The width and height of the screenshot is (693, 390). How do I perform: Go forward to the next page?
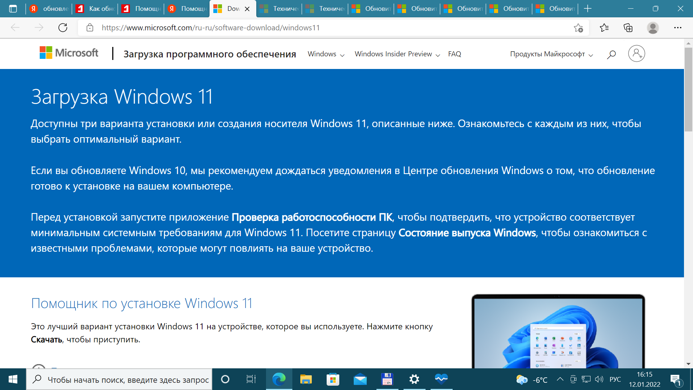tap(39, 28)
